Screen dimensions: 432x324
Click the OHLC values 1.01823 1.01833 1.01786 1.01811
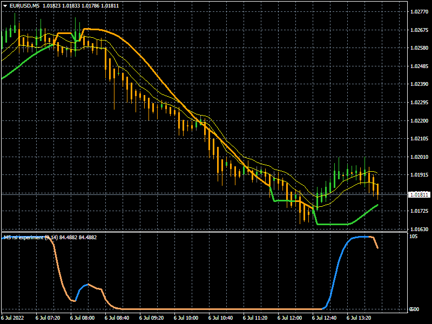tap(80, 5)
